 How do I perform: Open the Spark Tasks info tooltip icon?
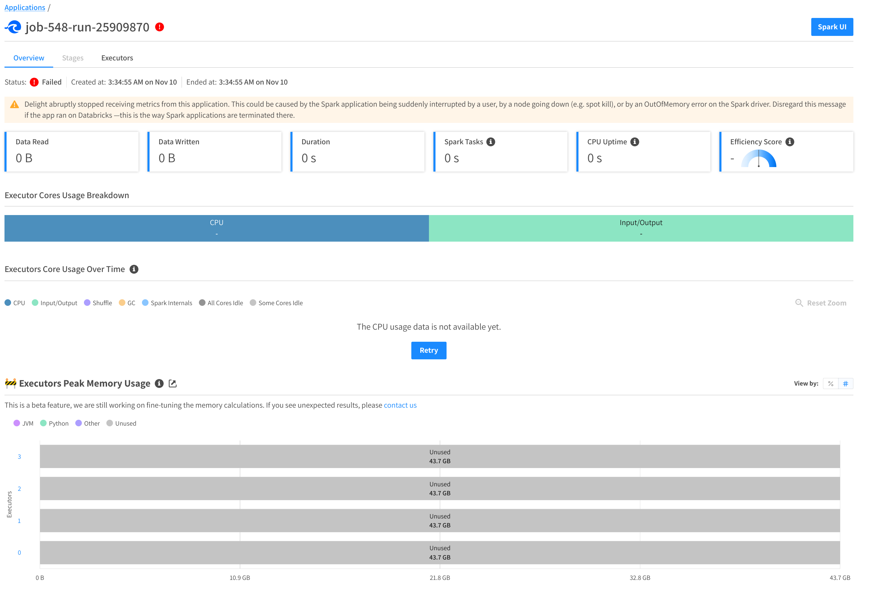[x=491, y=142]
